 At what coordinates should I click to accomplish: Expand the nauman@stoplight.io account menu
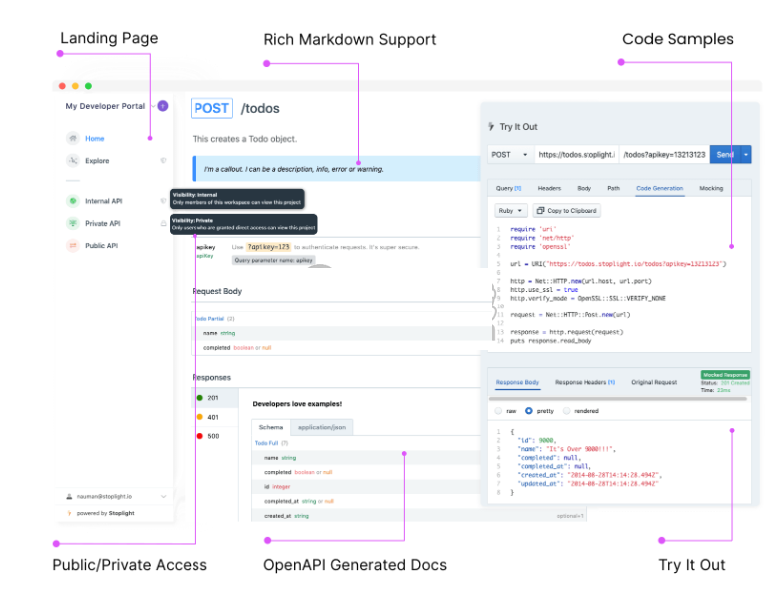[163, 497]
